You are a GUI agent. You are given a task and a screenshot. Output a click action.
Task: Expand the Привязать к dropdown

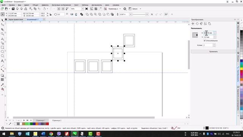click(120, 9)
